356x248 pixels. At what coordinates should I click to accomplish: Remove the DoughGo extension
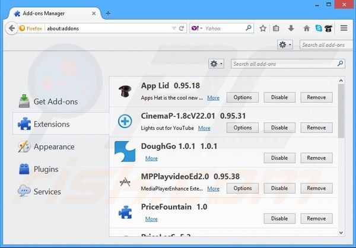click(x=316, y=158)
